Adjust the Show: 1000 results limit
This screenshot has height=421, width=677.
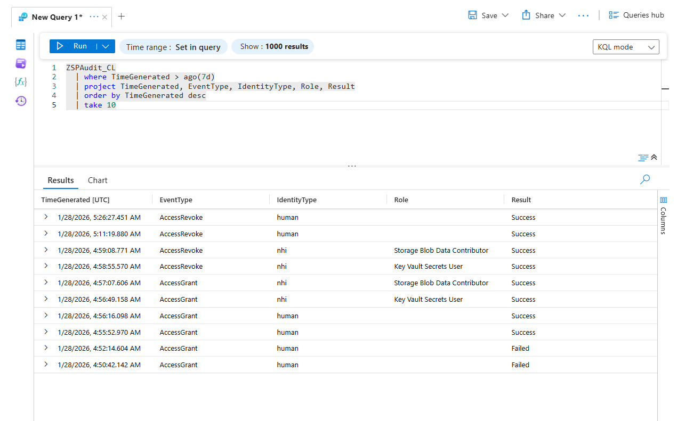272,47
